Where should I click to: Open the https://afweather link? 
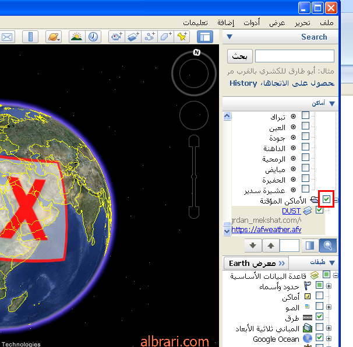tap(266, 230)
